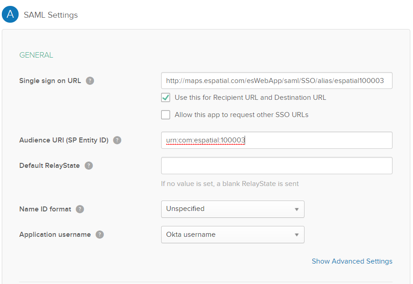
Task: Click the empty Default RelayState field
Action: pos(276,166)
